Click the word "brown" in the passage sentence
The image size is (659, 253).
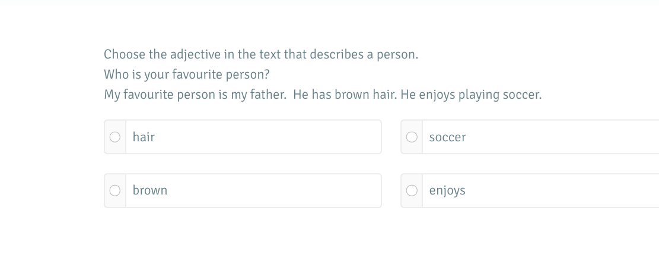point(352,95)
